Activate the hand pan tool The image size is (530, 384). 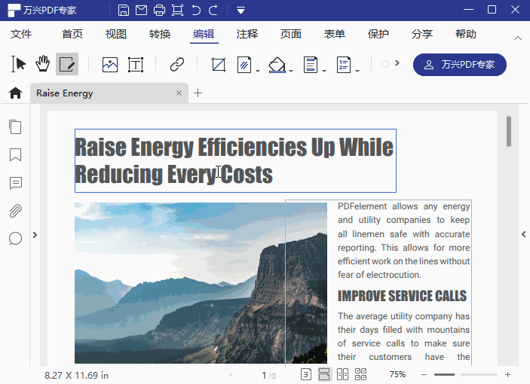(x=42, y=64)
